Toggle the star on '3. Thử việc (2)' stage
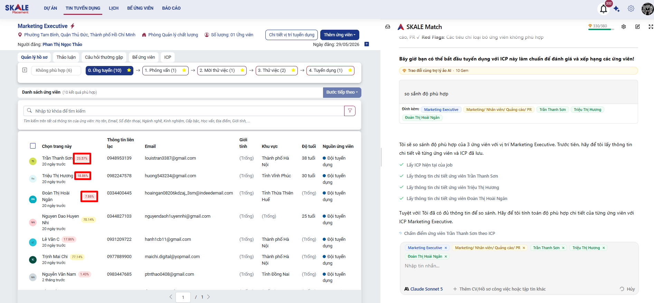 (x=293, y=70)
